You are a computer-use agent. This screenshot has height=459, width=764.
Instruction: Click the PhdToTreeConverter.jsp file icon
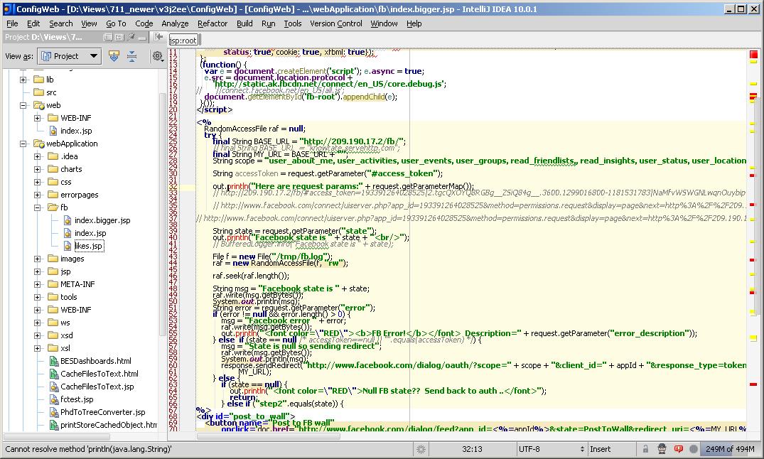(x=53, y=412)
